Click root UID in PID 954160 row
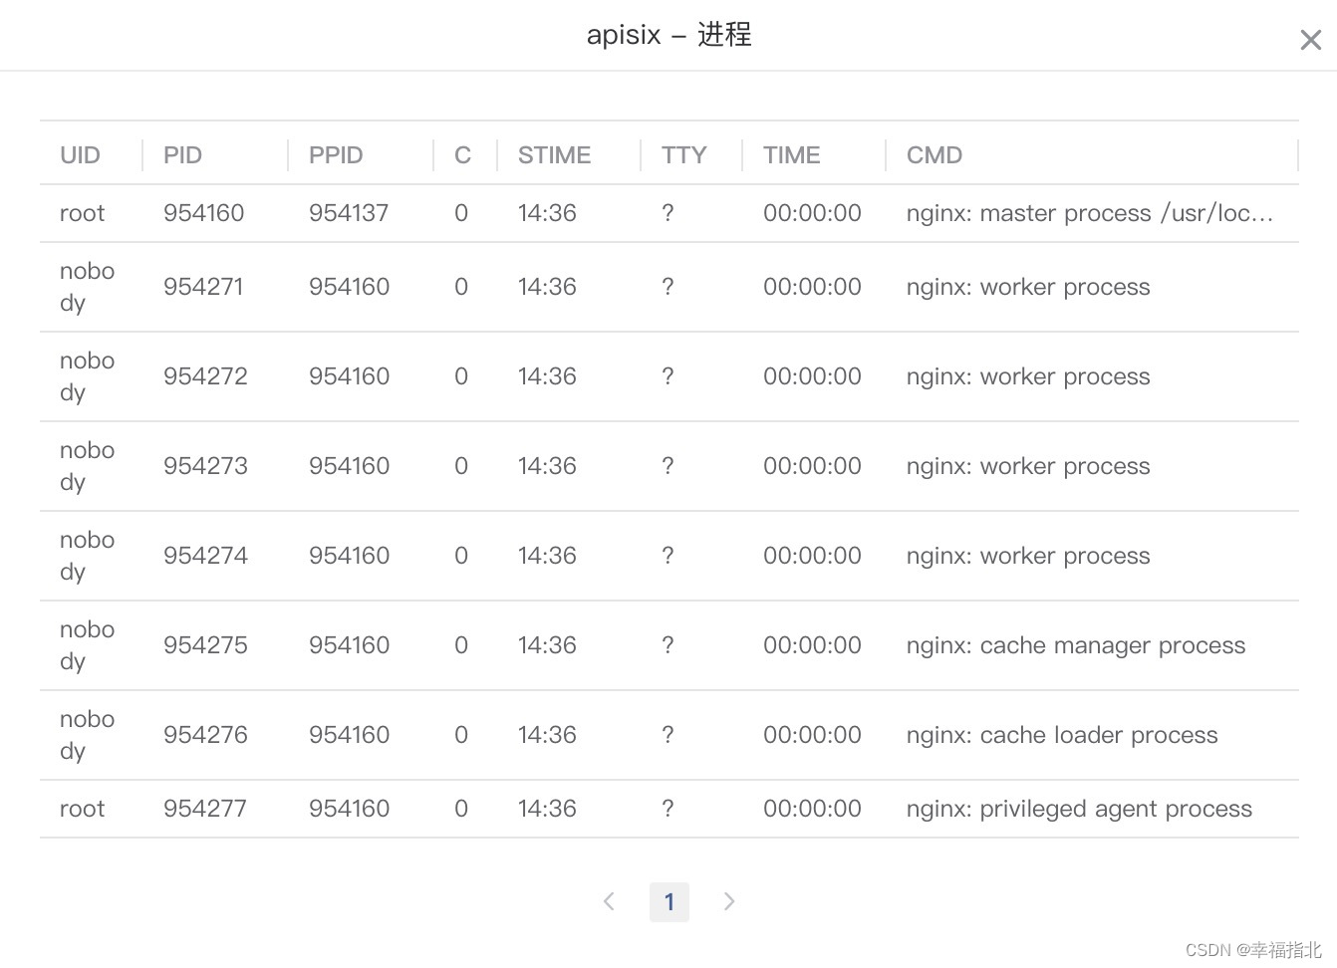1337x968 pixels. click(x=82, y=213)
